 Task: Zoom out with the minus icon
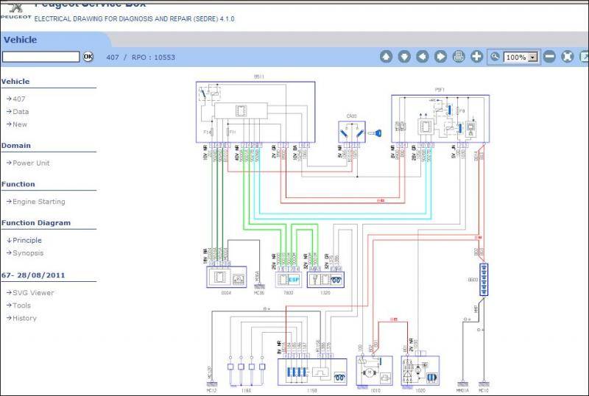[x=549, y=57]
